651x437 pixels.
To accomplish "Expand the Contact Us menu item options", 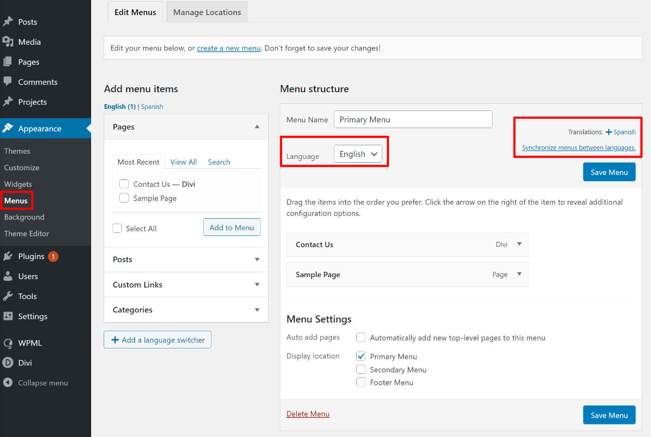I will tap(519, 244).
